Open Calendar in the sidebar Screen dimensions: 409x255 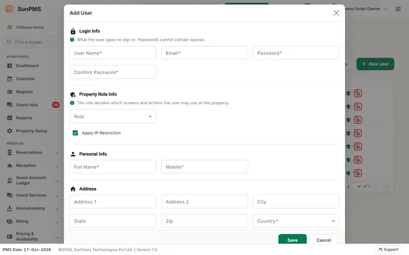pos(26,79)
